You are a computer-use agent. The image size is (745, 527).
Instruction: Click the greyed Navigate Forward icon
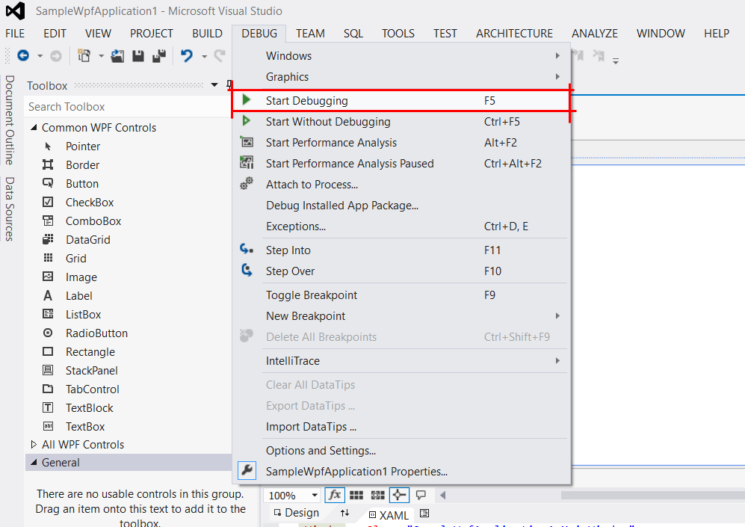[x=56, y=56]
